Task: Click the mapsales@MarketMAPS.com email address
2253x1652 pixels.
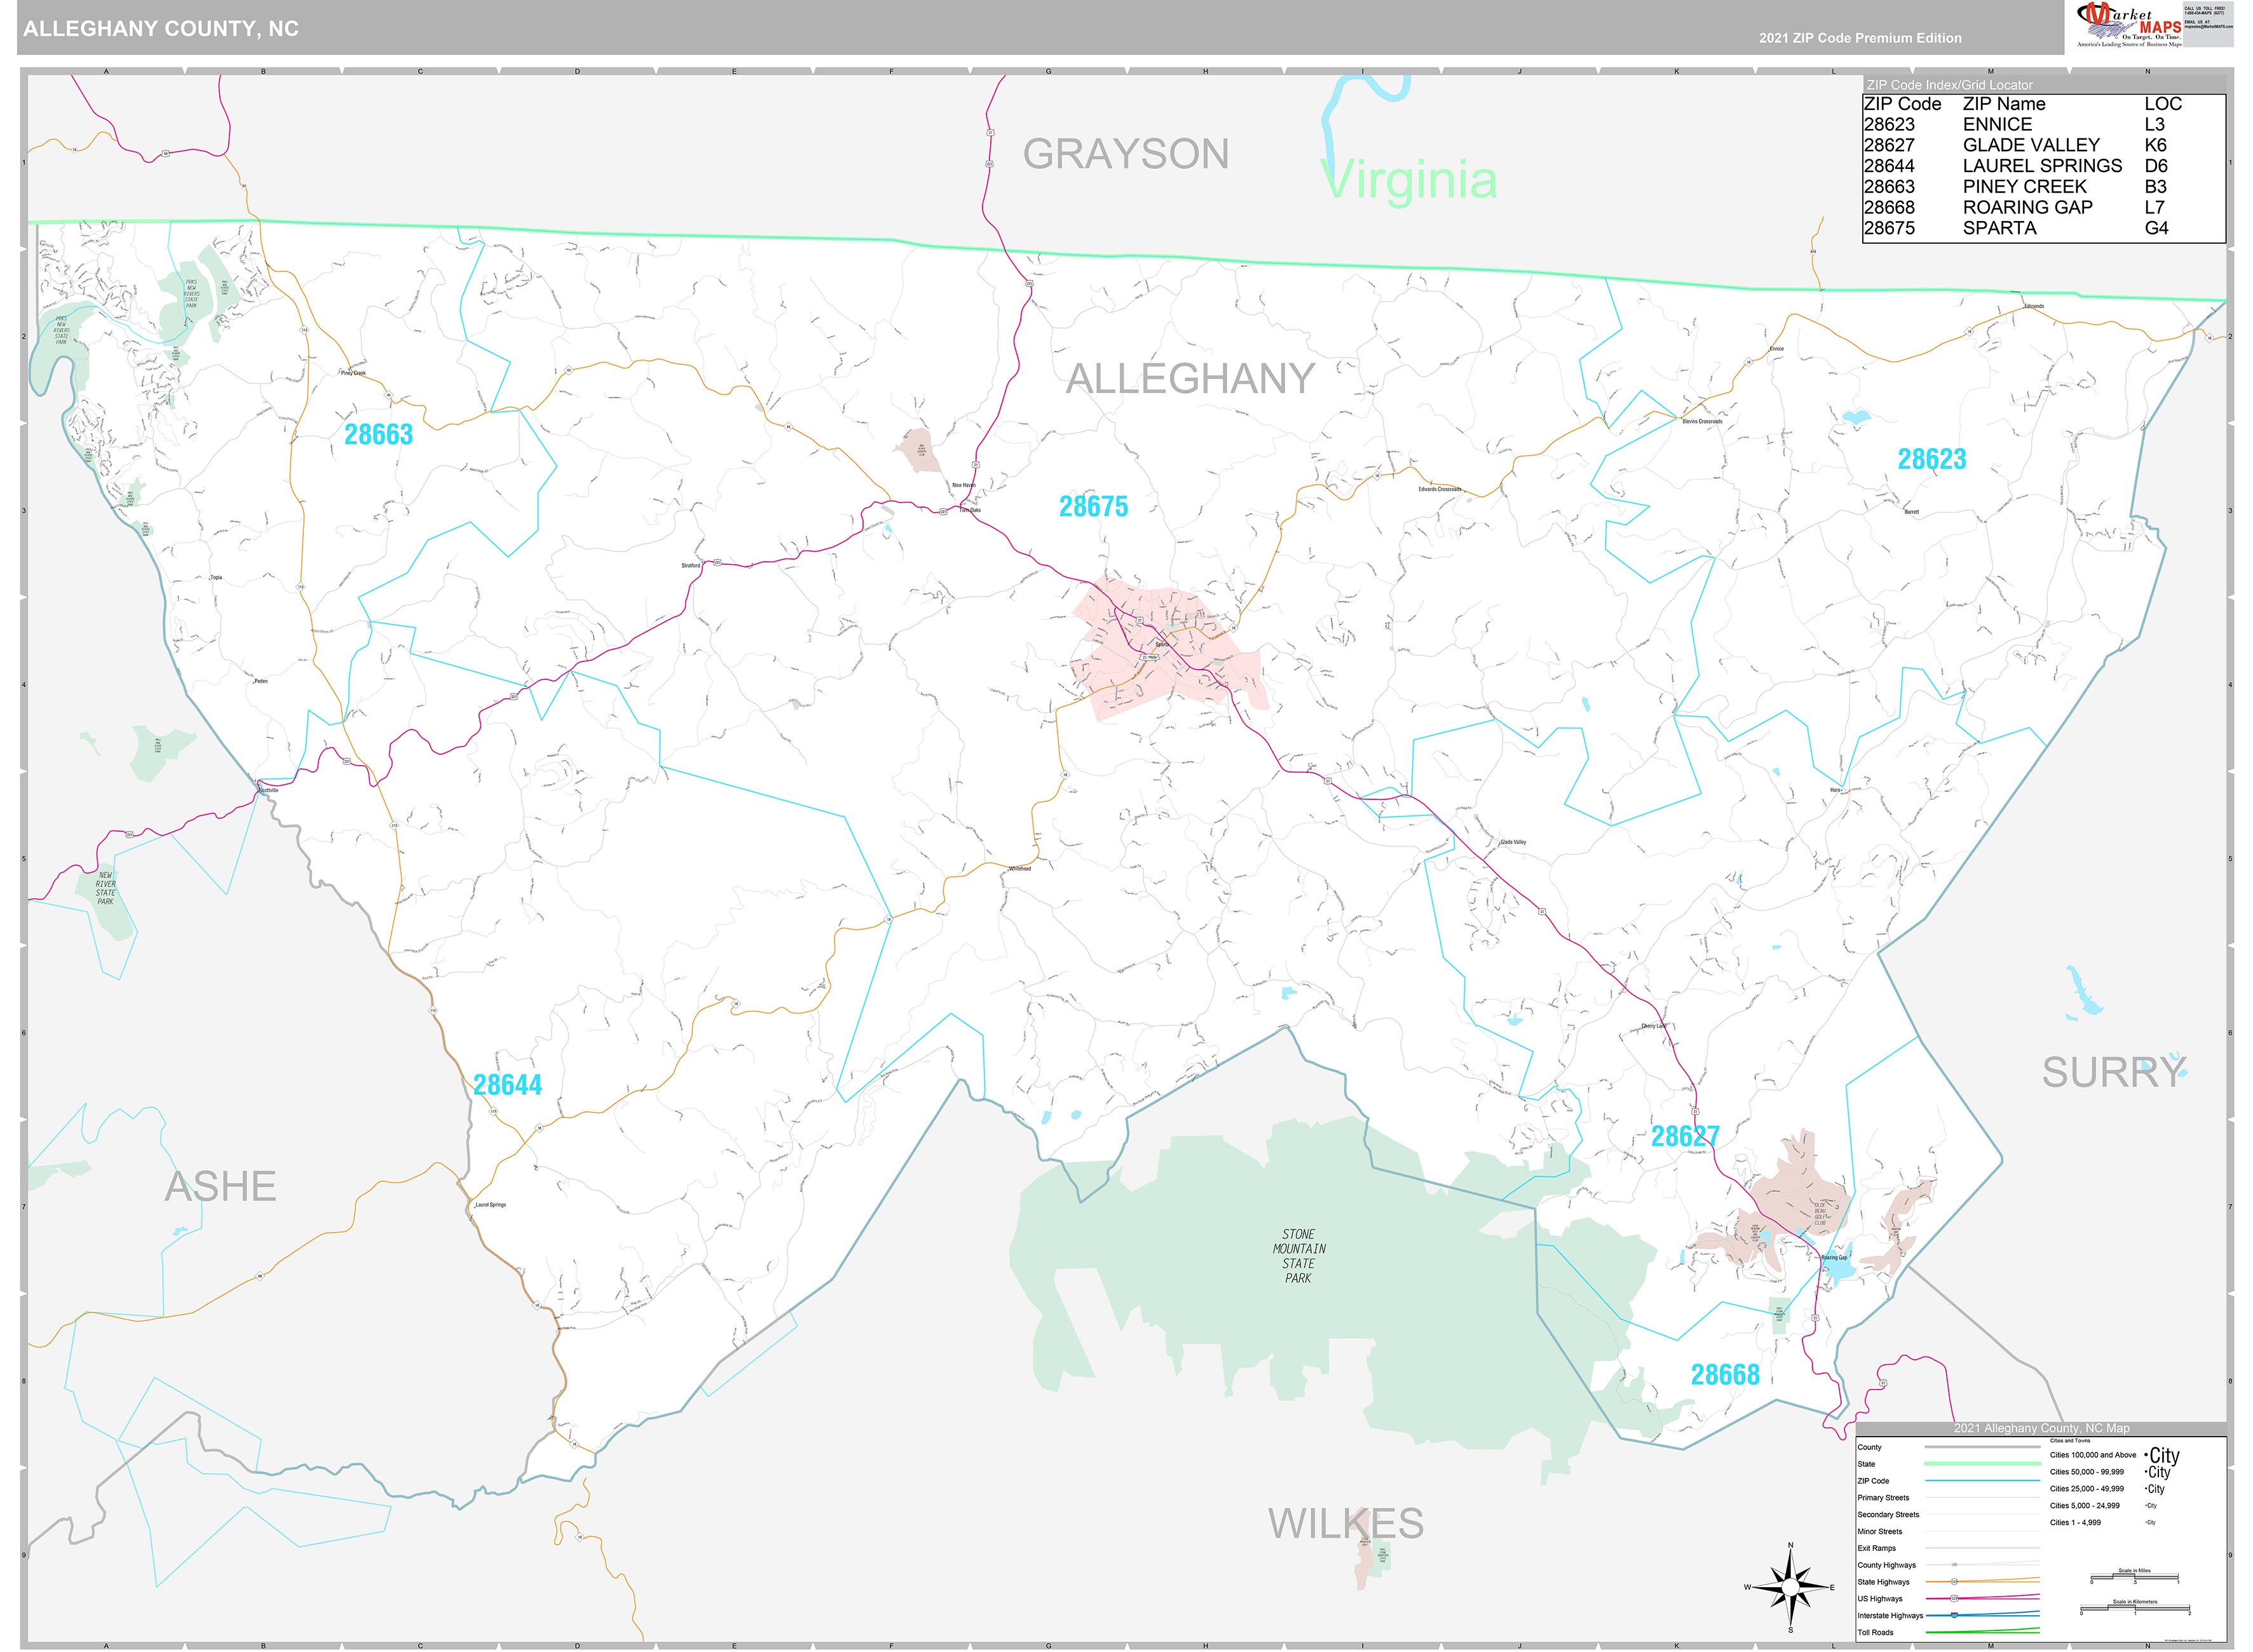Action: pyautogui.click(x=2209, y=27)
